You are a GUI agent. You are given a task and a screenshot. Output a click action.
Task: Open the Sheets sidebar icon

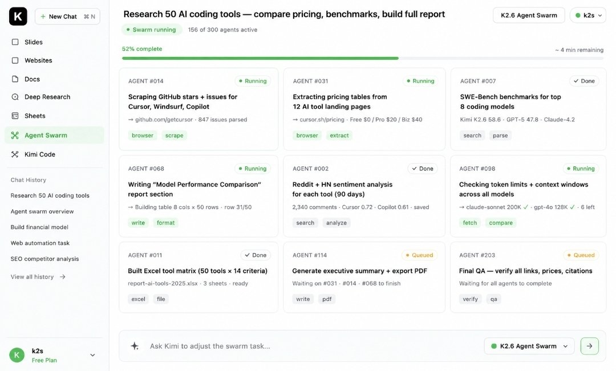(15, 116)
